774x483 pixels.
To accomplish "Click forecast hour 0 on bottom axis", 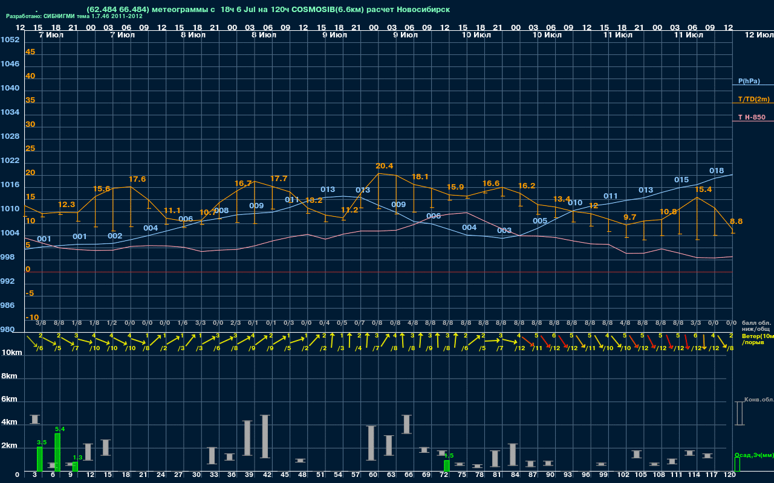I will pyautogui.click(x=17, y=475).
